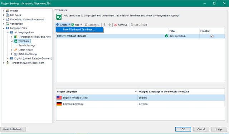Viewport: 229px width, 134px height.
Task: Expand Embedded Content Processors node
Action: pos(4,19)
